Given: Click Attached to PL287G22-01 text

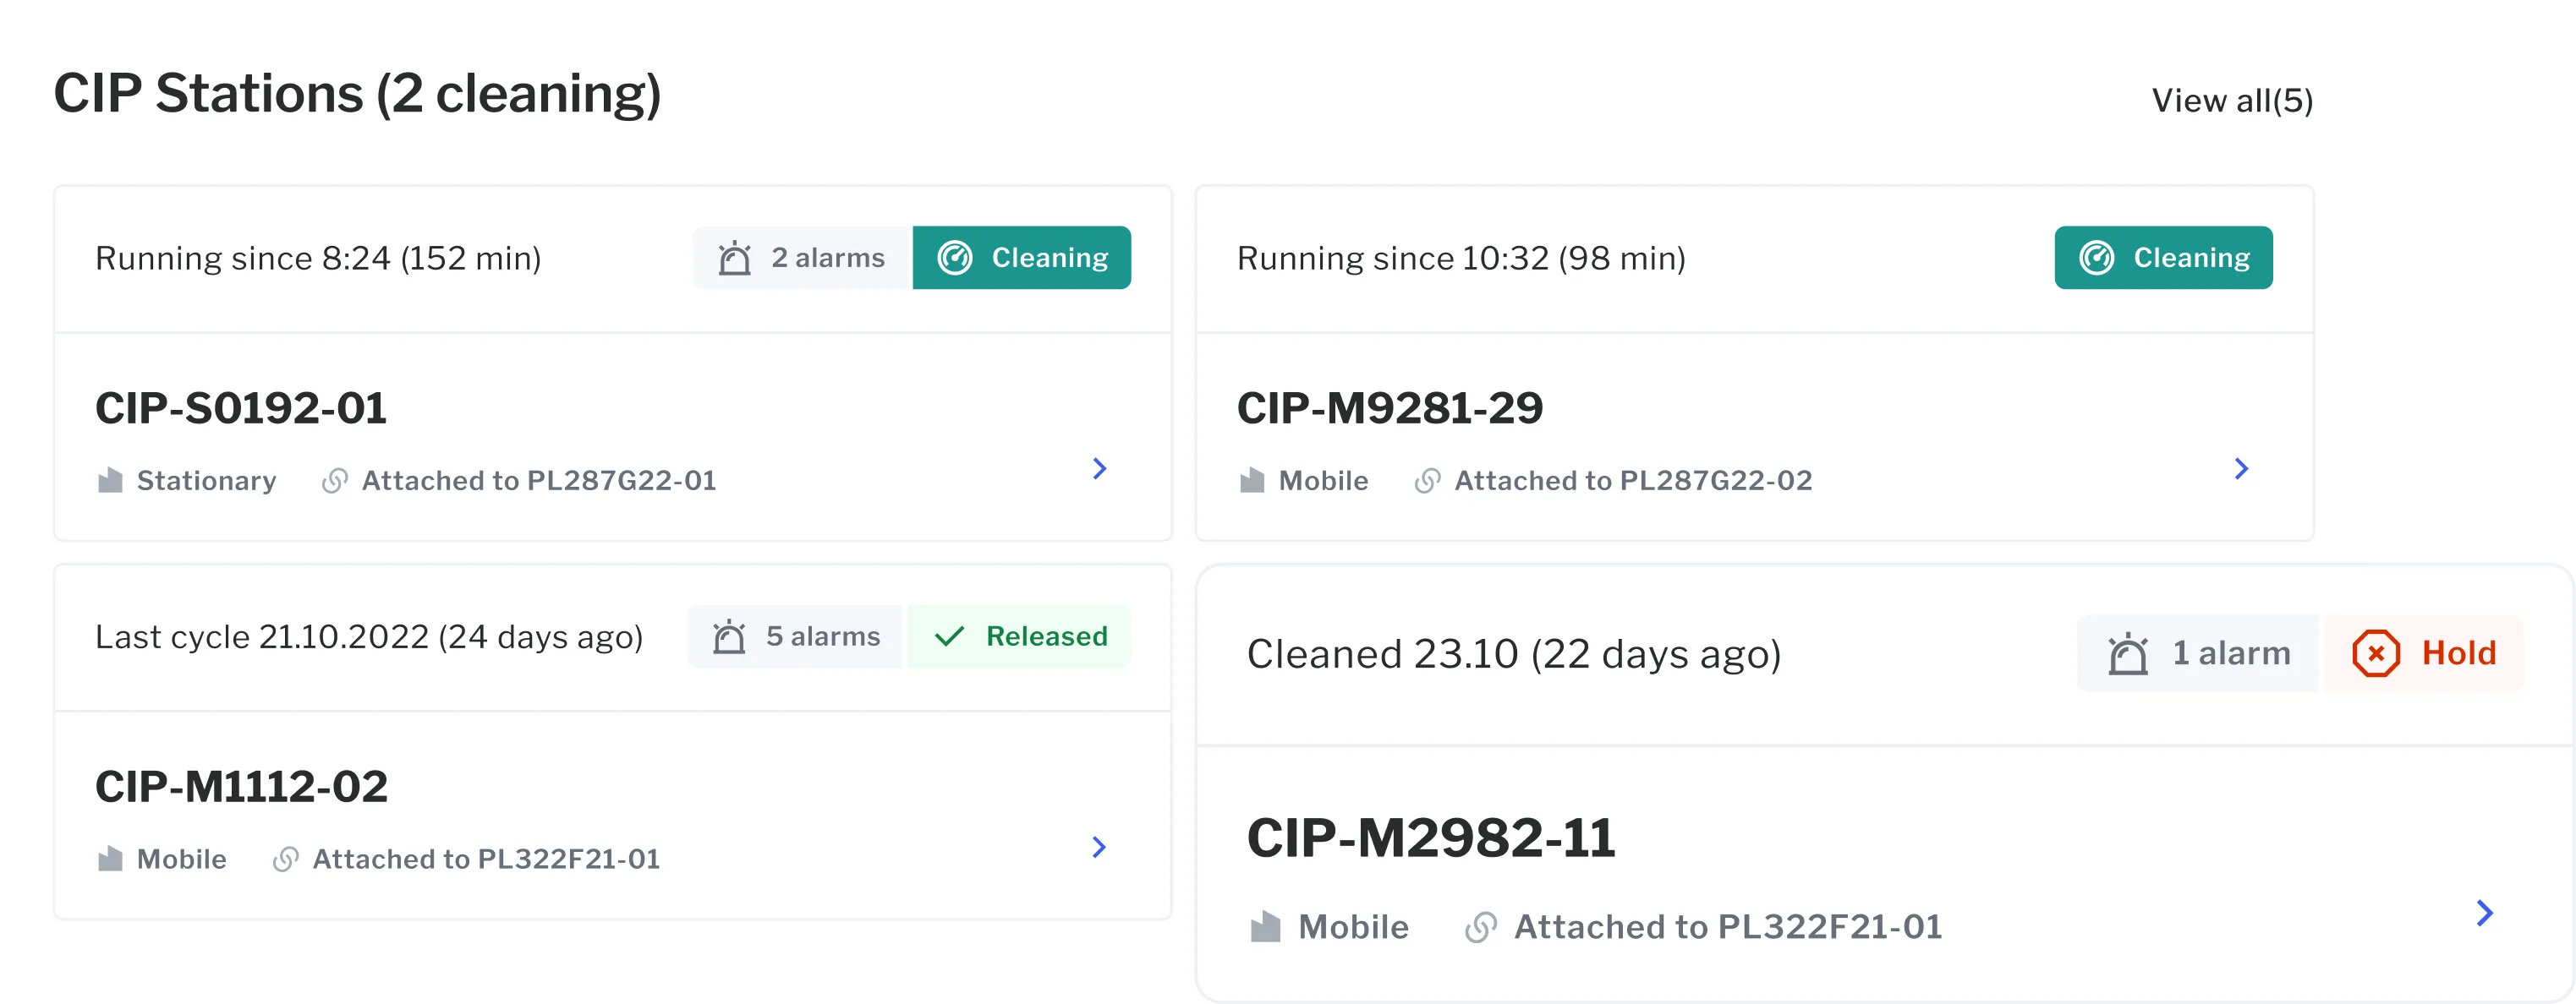Looking at the screenshot, I should coord(539,481).
